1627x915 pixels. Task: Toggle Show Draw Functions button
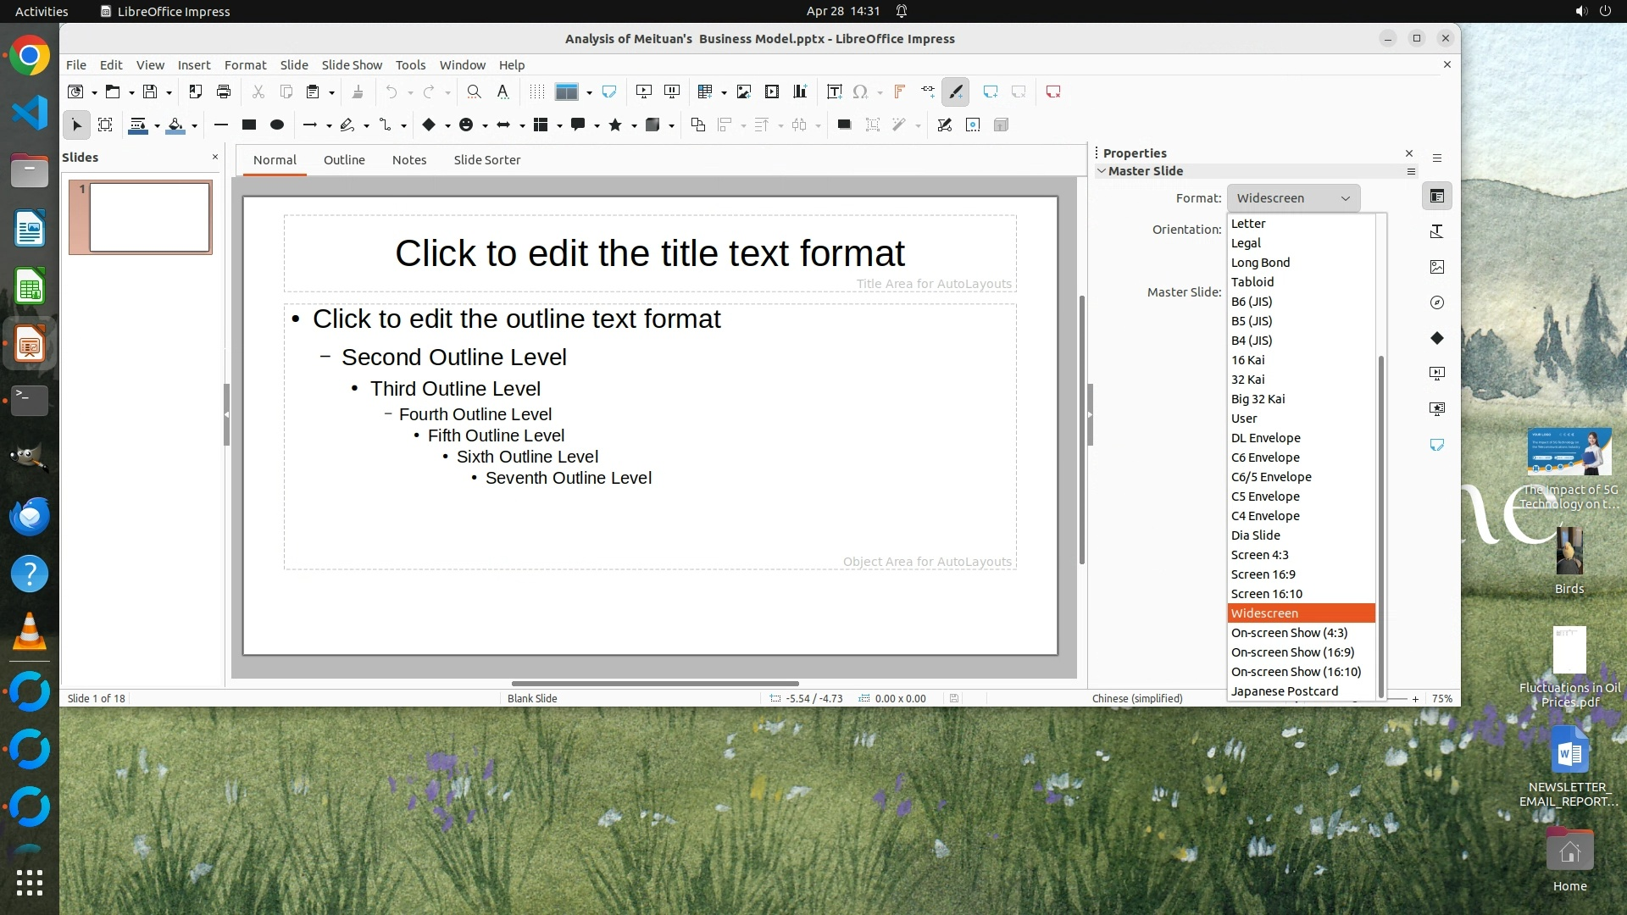point(956,91)
